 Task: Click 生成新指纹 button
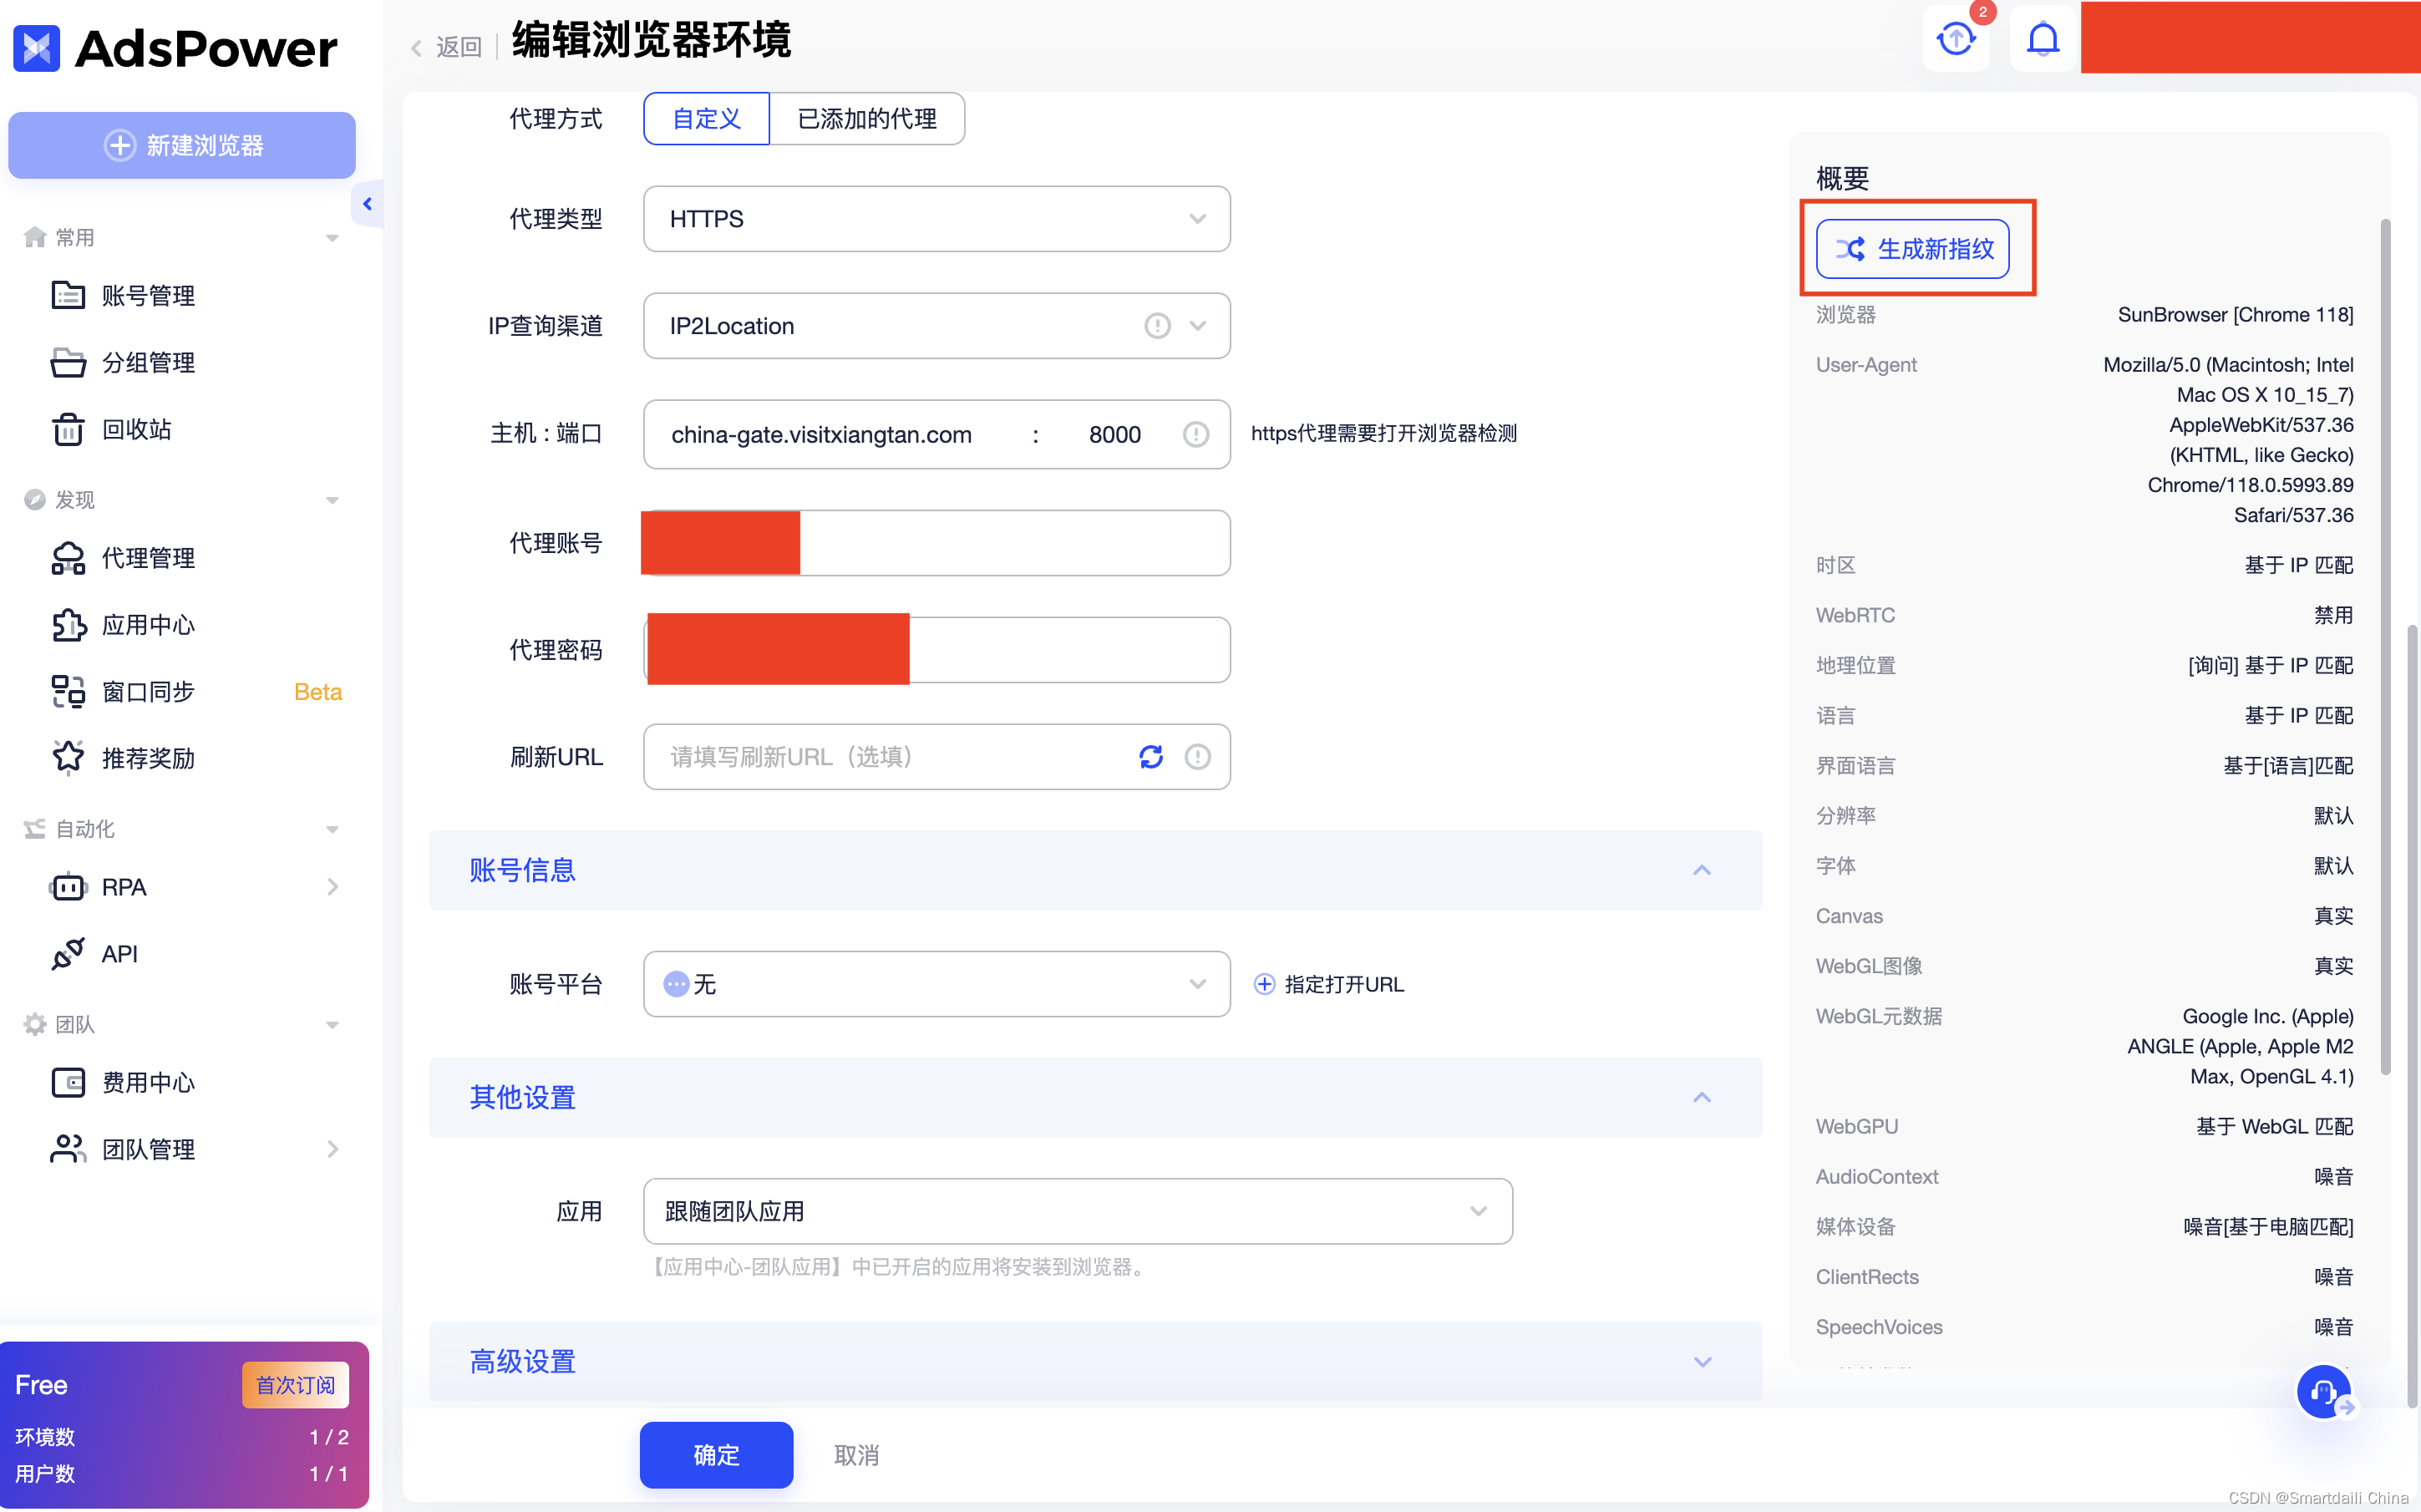1913,249
